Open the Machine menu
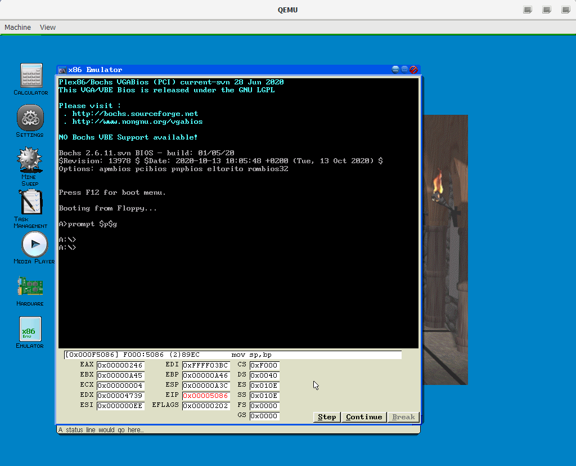 point(17,27)
